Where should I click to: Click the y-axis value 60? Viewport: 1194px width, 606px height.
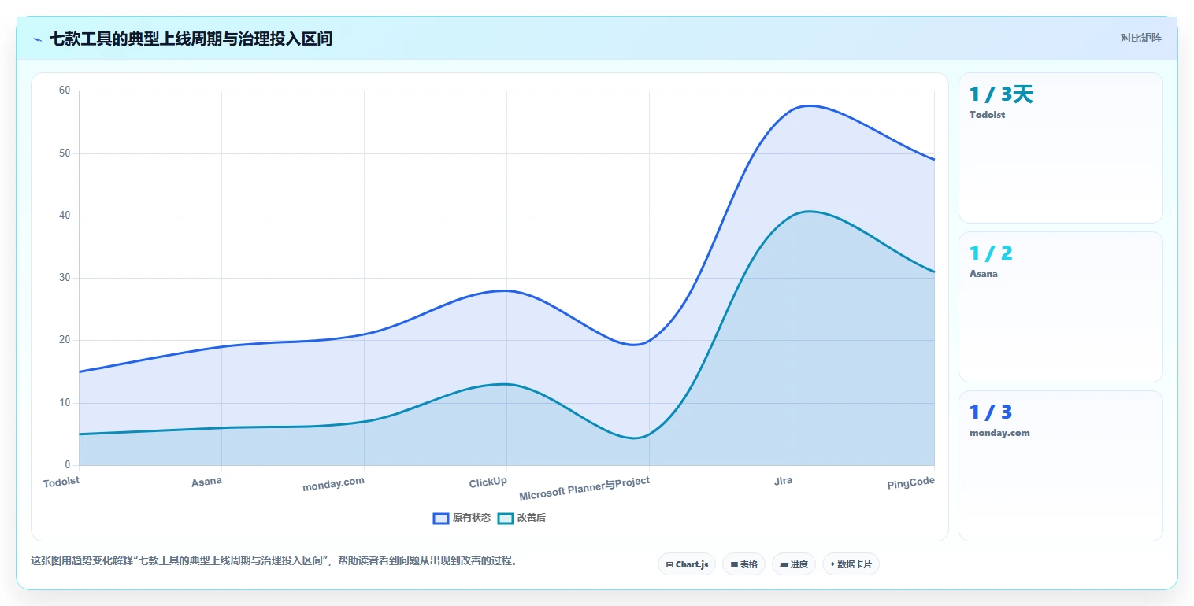65,91
